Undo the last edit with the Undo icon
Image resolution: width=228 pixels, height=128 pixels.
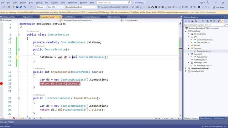25,7
